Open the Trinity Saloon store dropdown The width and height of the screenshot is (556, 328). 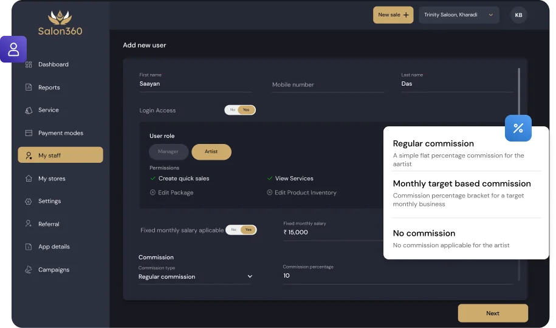coord(459,15)
